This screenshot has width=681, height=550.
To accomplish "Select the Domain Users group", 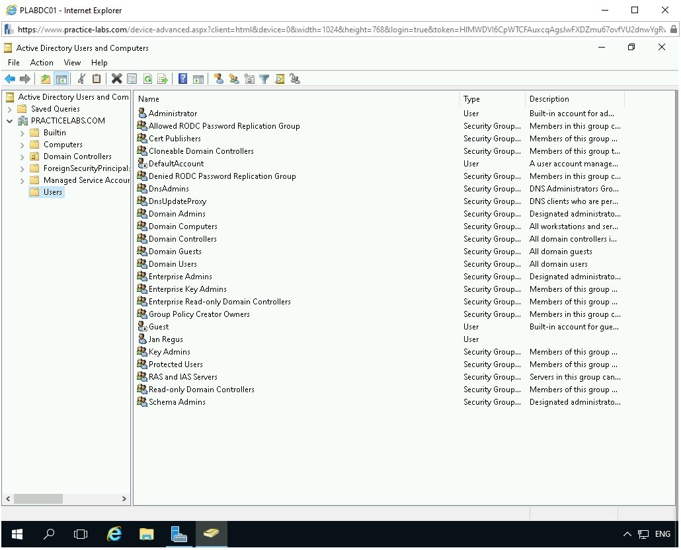I will [x=173, y=263].
